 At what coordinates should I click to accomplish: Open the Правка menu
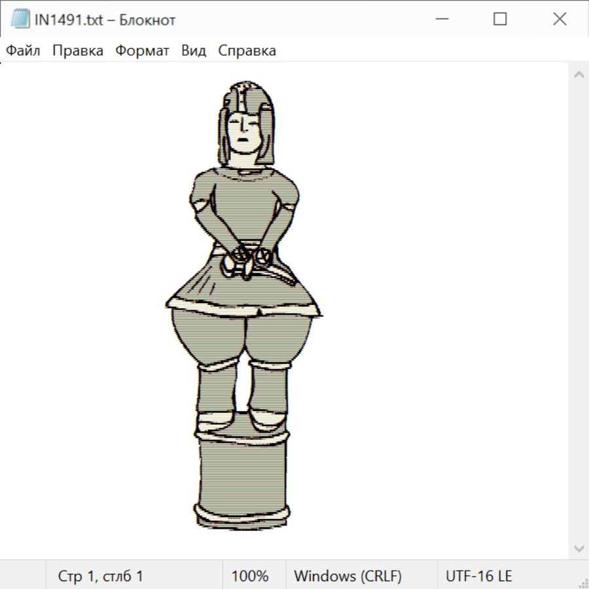(77, 51)
